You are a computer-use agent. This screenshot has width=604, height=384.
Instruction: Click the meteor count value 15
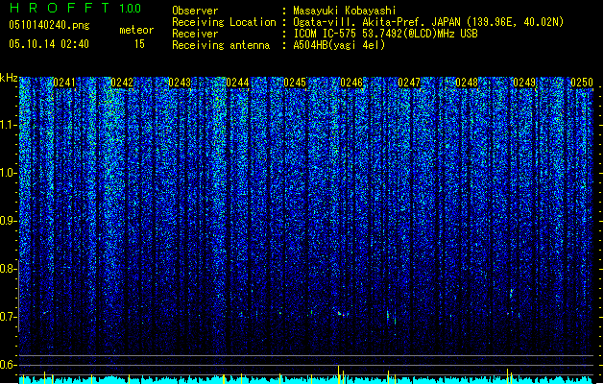[x=139, y=44]
